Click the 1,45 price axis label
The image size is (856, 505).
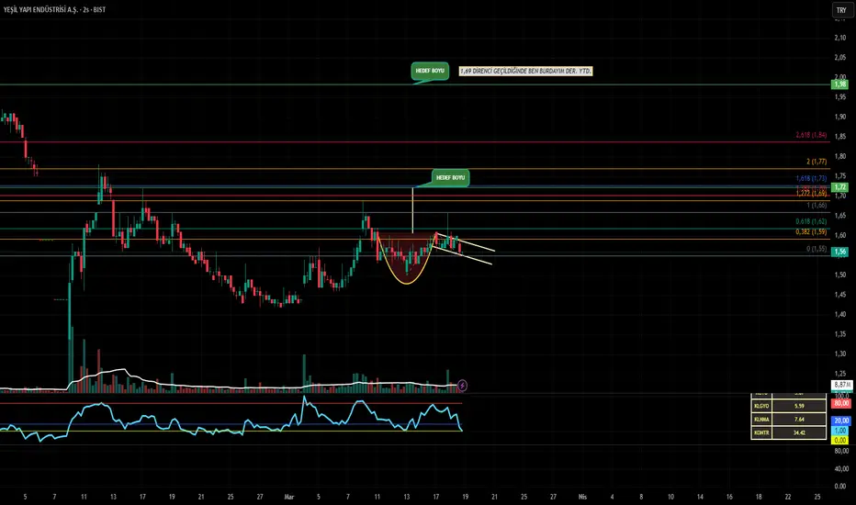click(x=840, y=295)
